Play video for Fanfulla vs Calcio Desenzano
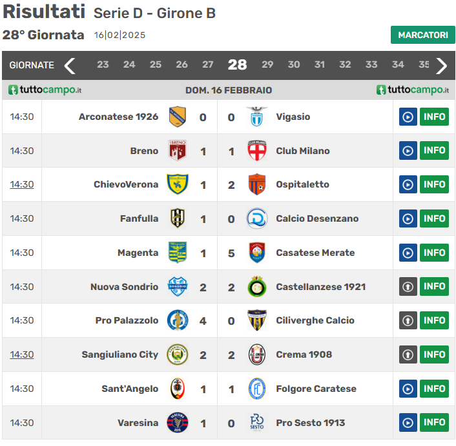The image size is (456, 446). click(408, 218)
